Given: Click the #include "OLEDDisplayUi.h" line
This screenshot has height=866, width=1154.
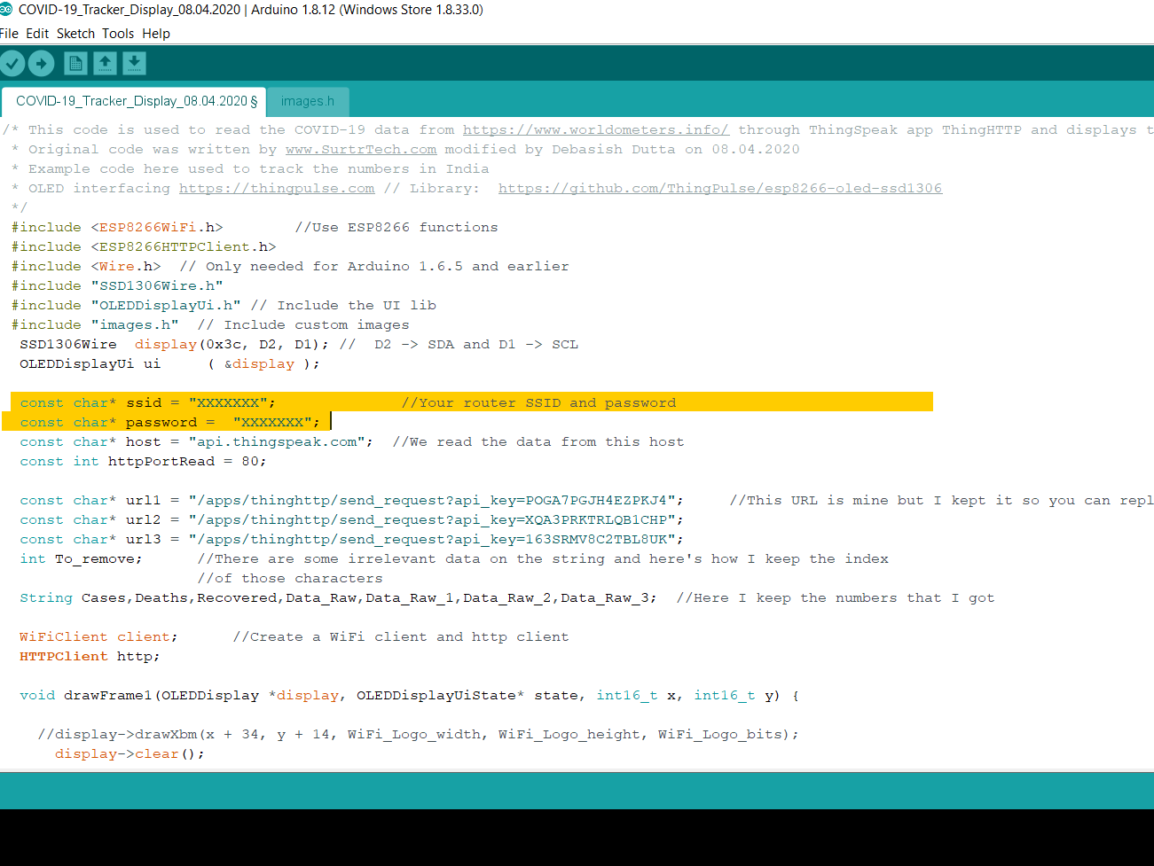Looking at the screenshot, I should click(x=126, y=305).
